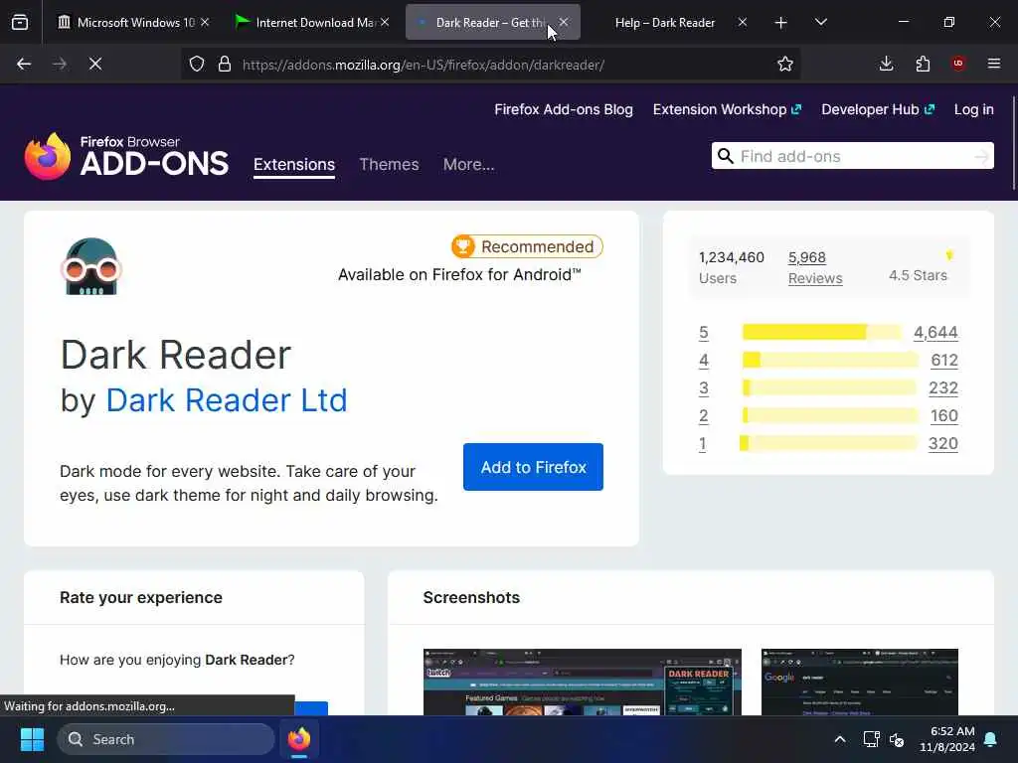Go back to previous page
The image size is (1018, 763).
pyautogui.click(x=24, y=64)
